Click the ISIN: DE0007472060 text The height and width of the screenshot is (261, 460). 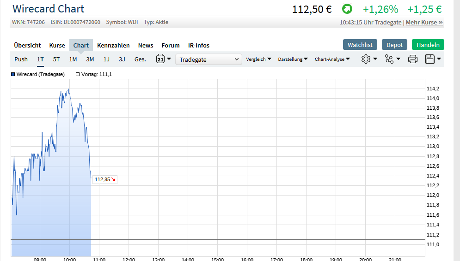(75, 22)
